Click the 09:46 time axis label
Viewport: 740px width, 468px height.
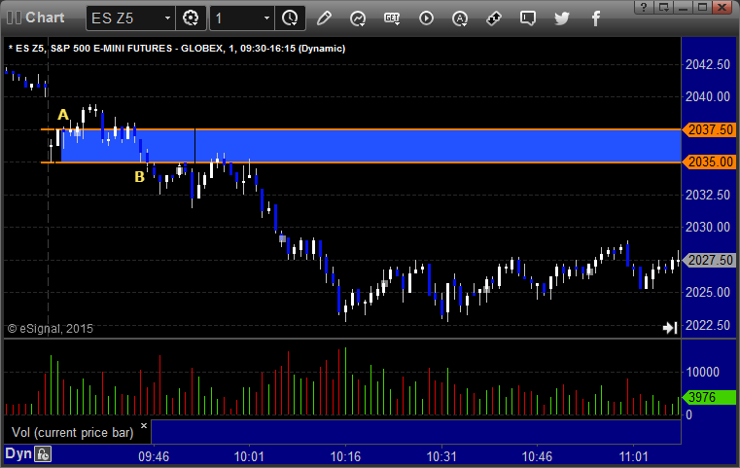click(154, 456)
